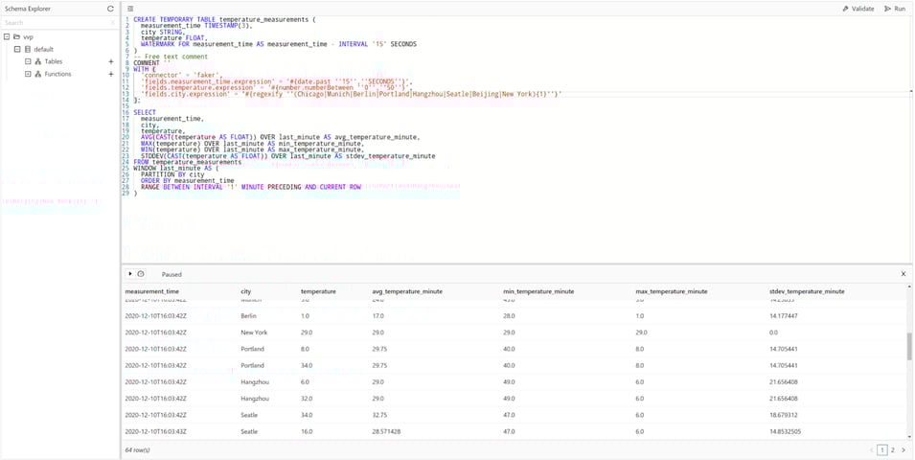Refresh the Schema Explorer
The width and height of the screenshot is (915, 460).
click(x=110, y=9)
